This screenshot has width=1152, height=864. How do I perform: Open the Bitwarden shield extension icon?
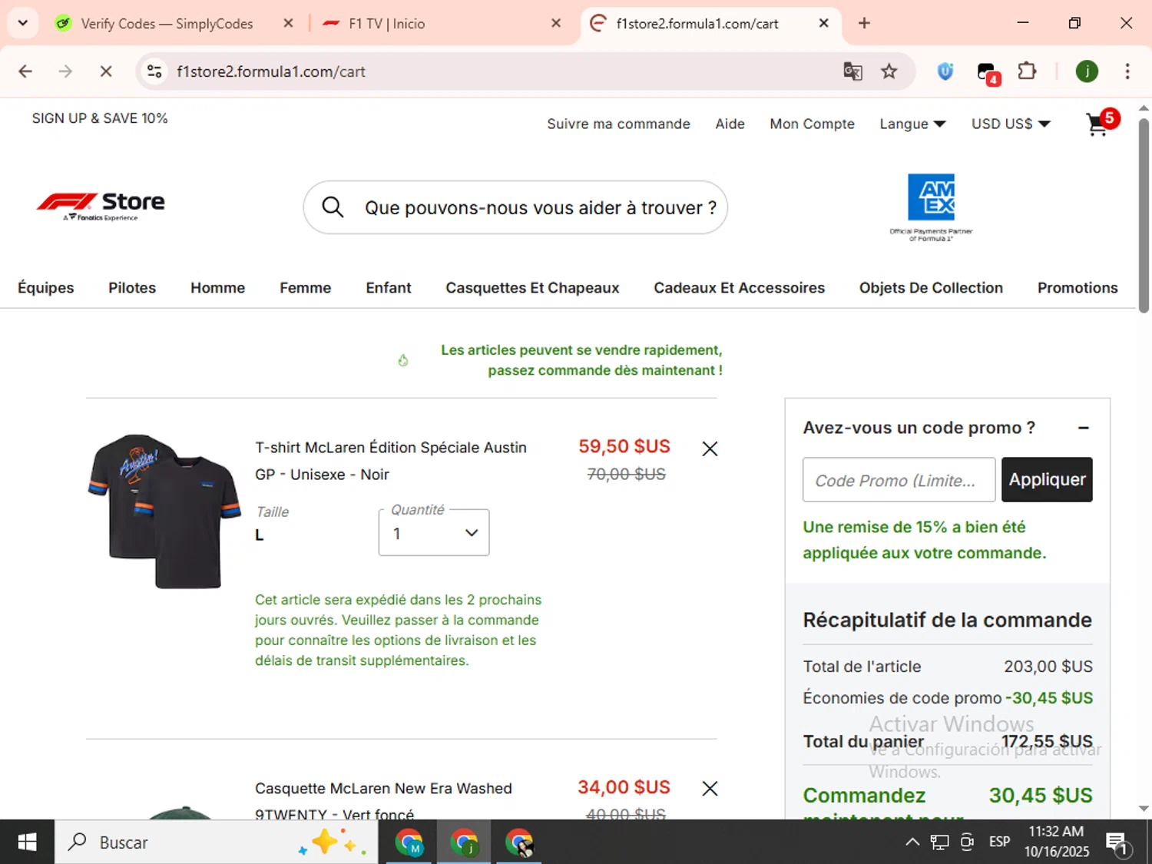pyautogui.click(x=945, y=71)
